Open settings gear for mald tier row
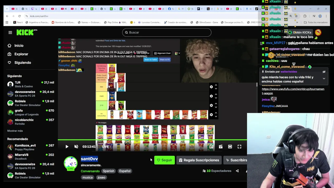This screenshot has height=188, width=334. point(211,96)
